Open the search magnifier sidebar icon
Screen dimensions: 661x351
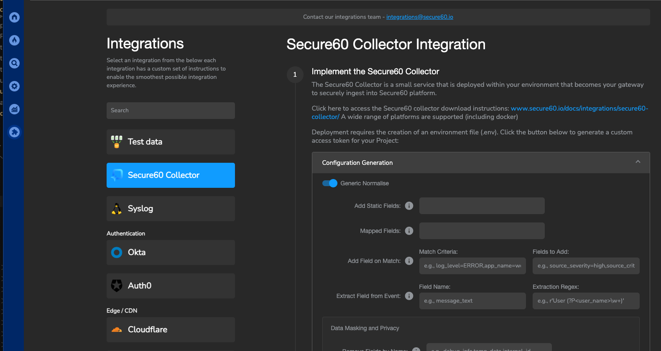[15, 63]
